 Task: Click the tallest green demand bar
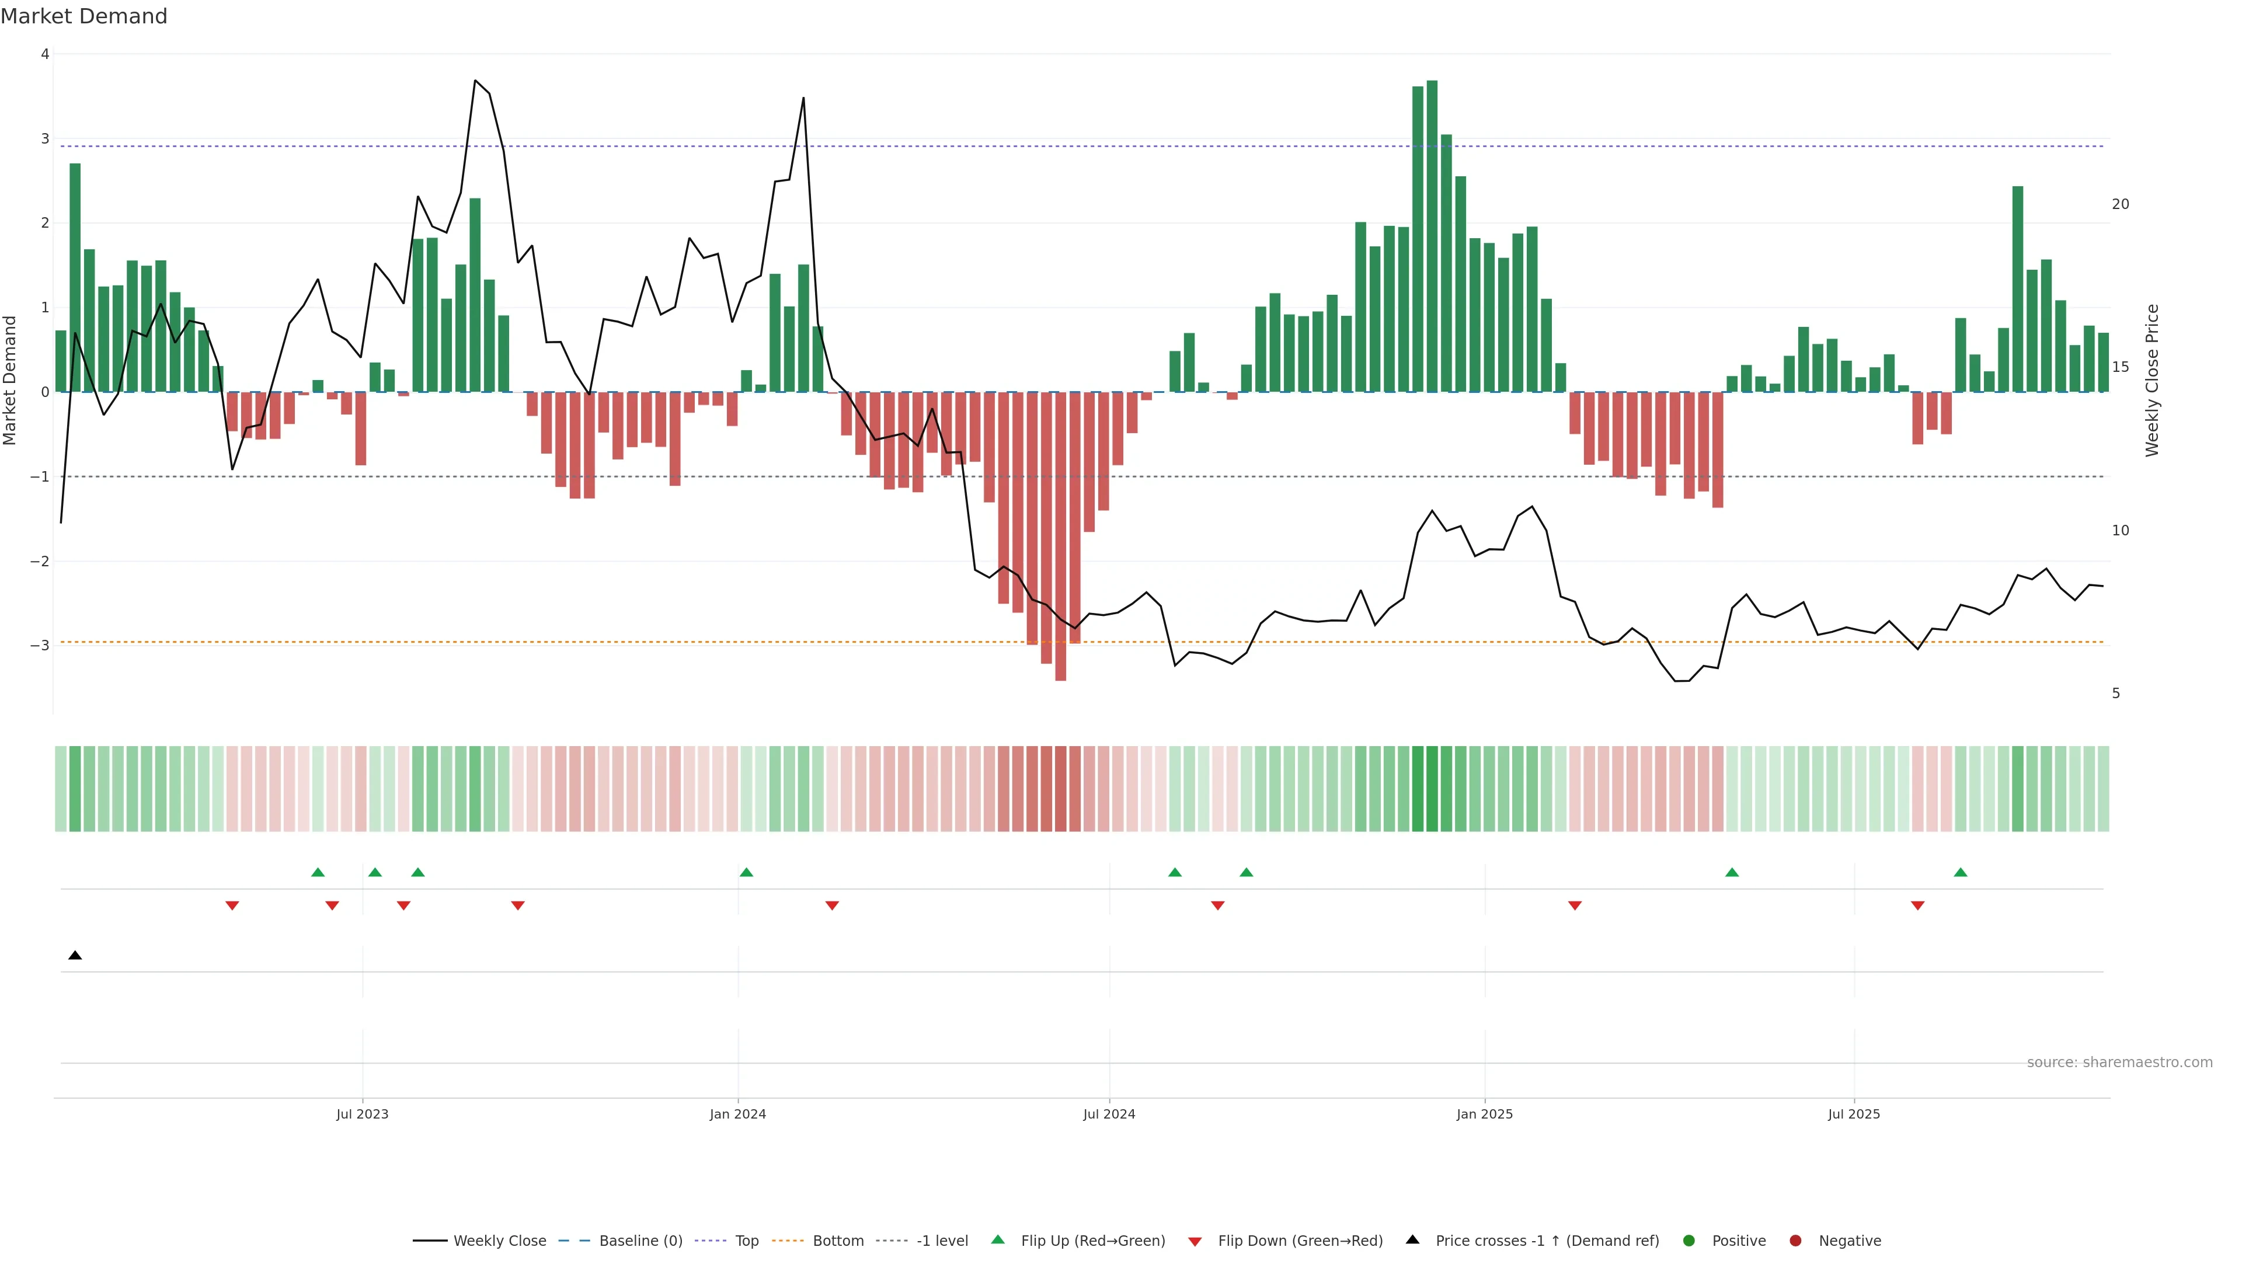[x=1432, y=235]
